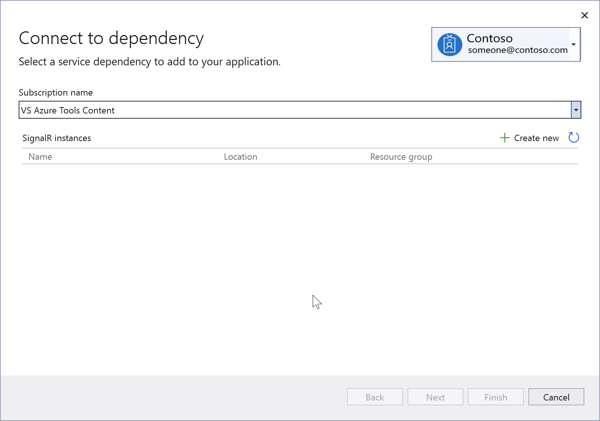Screen dimensions: 600x421
Task: Sort instances by the Resource group column
Action: pyautogui.click(x=401, y=157)
